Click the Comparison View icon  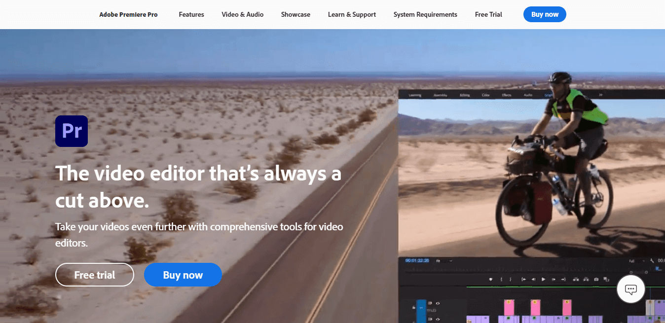click(607, 280)
